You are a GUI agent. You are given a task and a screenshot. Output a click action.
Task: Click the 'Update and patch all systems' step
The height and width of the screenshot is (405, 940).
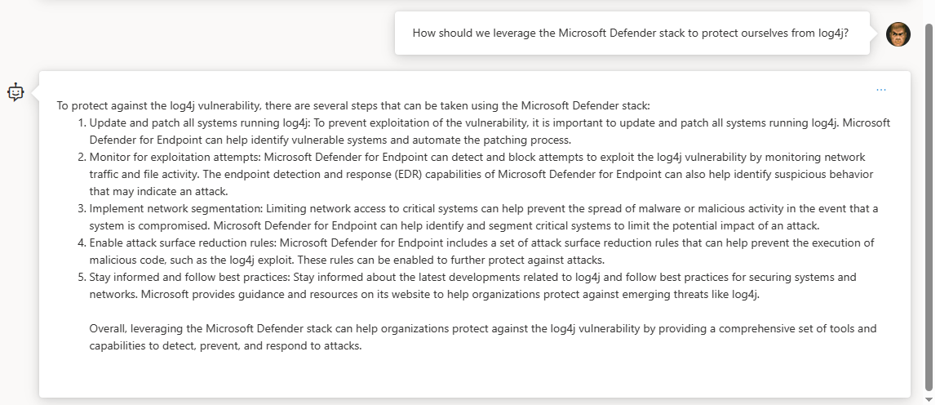pyautogui.click(x=490, y=131)
